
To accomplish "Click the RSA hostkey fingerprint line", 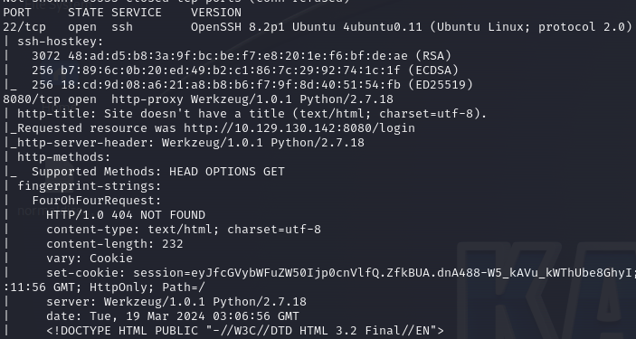I will (242, 55).
